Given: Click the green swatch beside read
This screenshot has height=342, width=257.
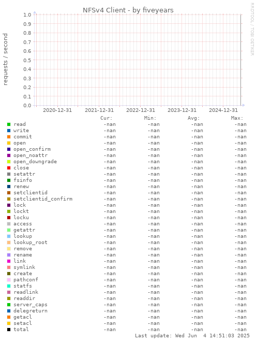Looking at the screenshot, I should 9,124.
